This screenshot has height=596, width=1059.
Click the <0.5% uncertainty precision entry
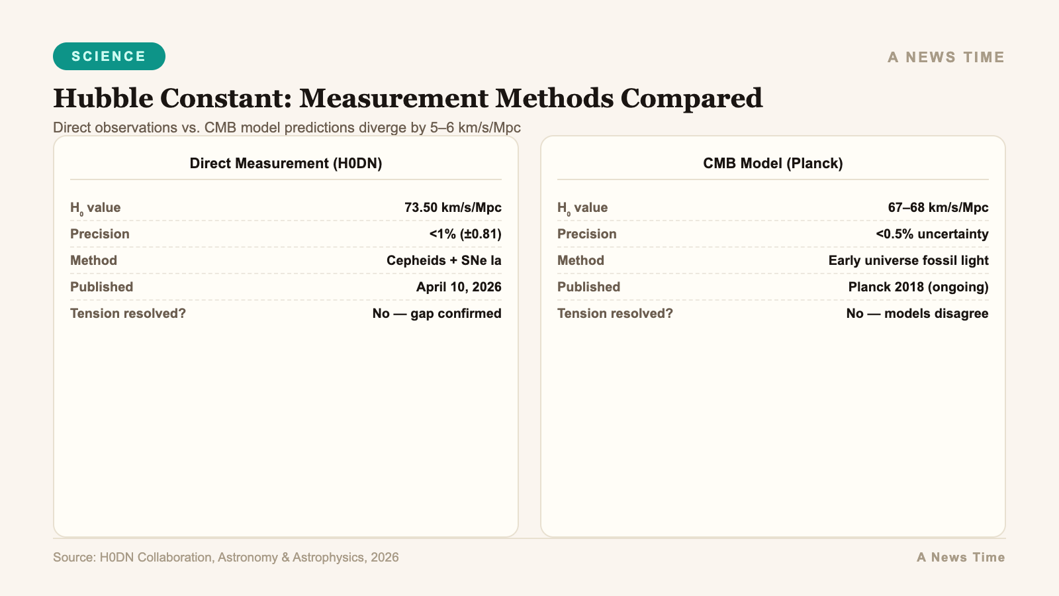point(933,234)
